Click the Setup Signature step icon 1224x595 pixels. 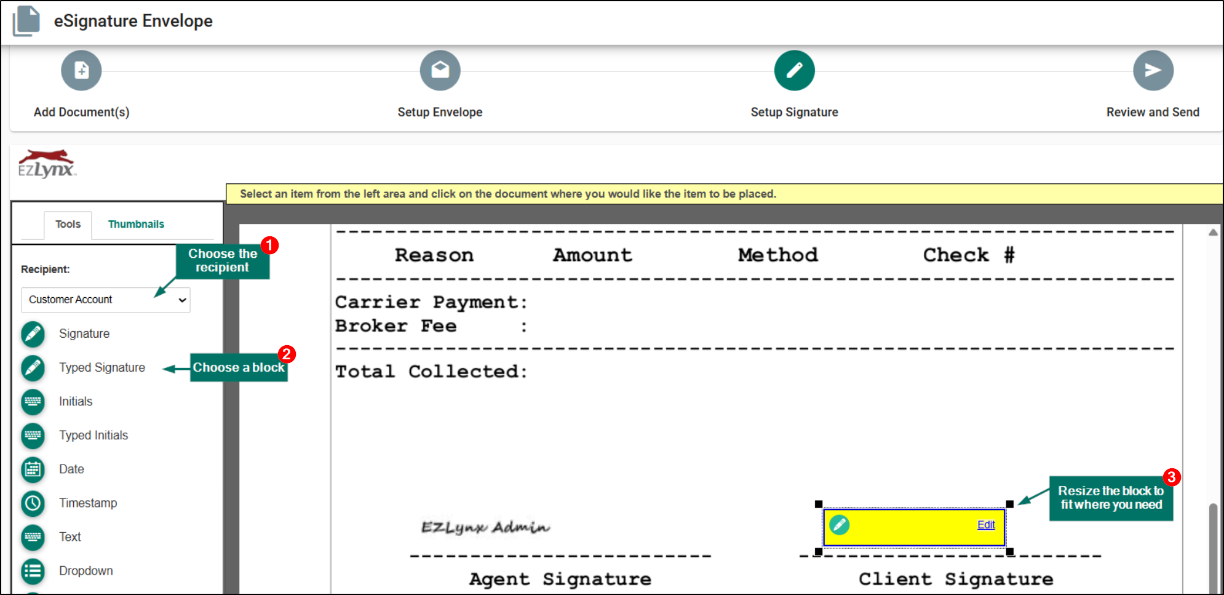point(794,70)
